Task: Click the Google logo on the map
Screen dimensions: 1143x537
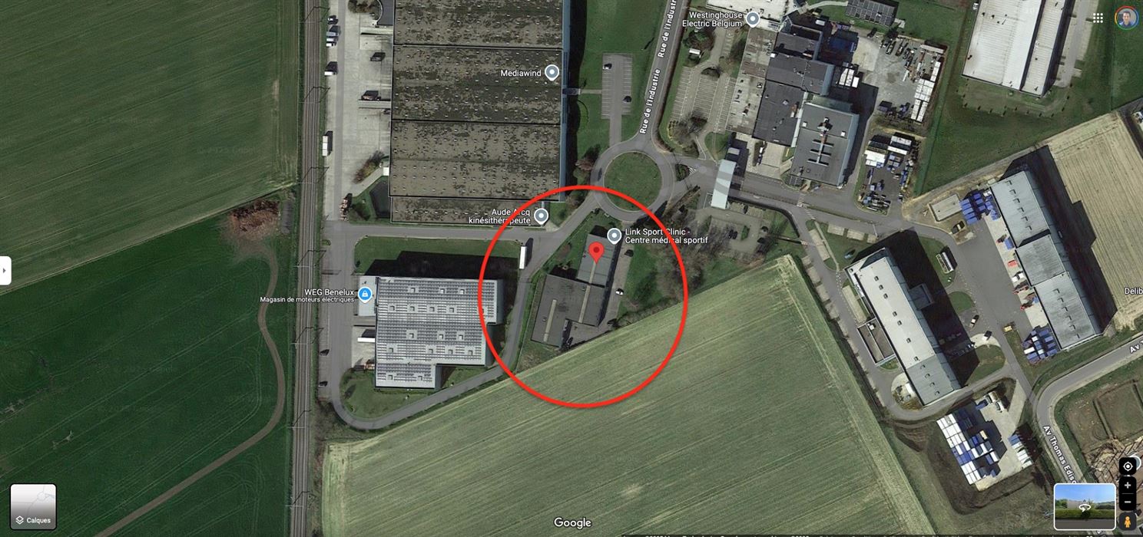Action: [x=572, y=523]
